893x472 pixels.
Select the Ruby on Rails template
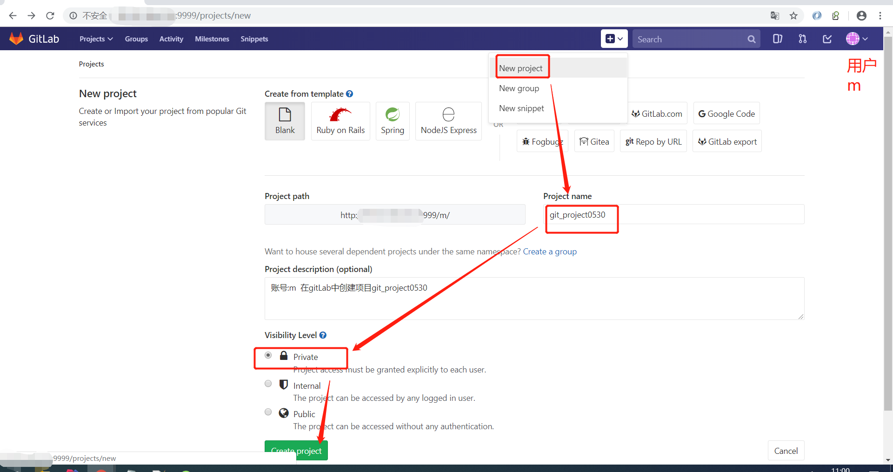coord(340,121)
